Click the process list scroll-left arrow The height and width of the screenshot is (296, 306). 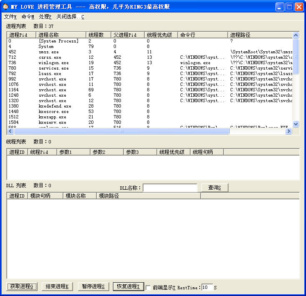point(10,131)
